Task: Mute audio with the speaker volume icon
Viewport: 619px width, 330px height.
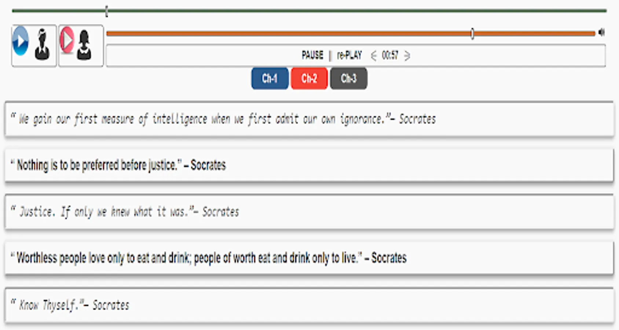Action: [601, 33]
